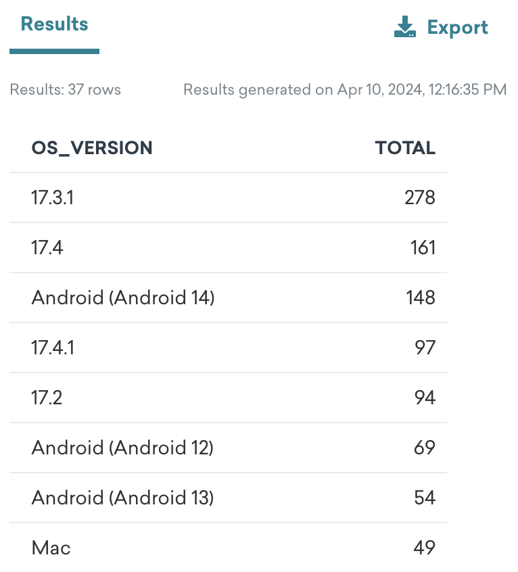Open the Results tab
Screen dimensions: 518x572
click(54, 24)
